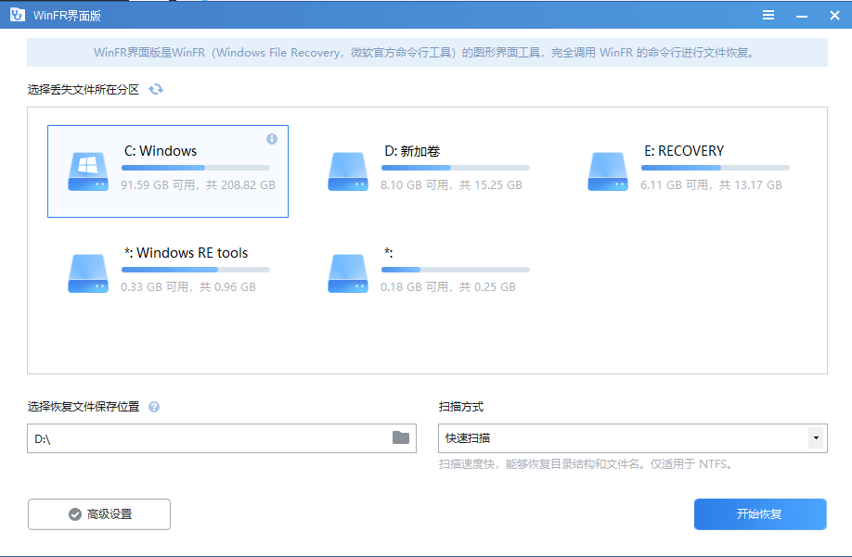Click the Windows RE tools drive icon

click(x=87, y=272)
